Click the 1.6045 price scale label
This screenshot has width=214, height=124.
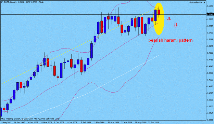(210, 6)
